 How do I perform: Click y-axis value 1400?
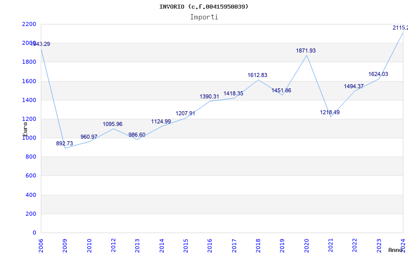[29, 100]
